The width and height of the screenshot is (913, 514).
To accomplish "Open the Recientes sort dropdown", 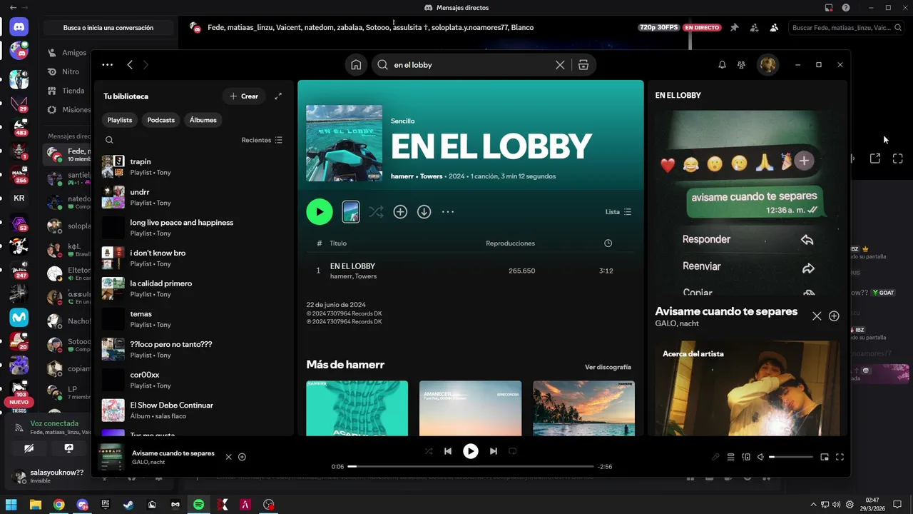I will point(262,140).
